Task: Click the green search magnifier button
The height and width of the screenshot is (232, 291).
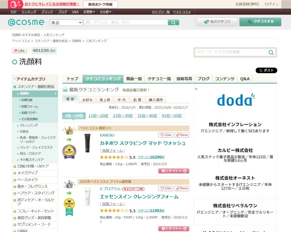Action: tap(173, 22)
